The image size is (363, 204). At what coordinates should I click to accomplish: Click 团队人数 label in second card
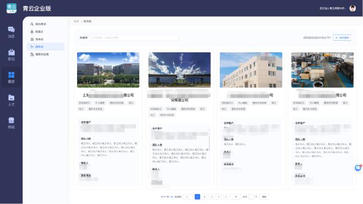(x=157, y=145)
